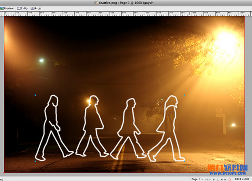Screen dimensions: 252x181
Task: Click the bottom-left blue selection handle
Action: (35, 161)
